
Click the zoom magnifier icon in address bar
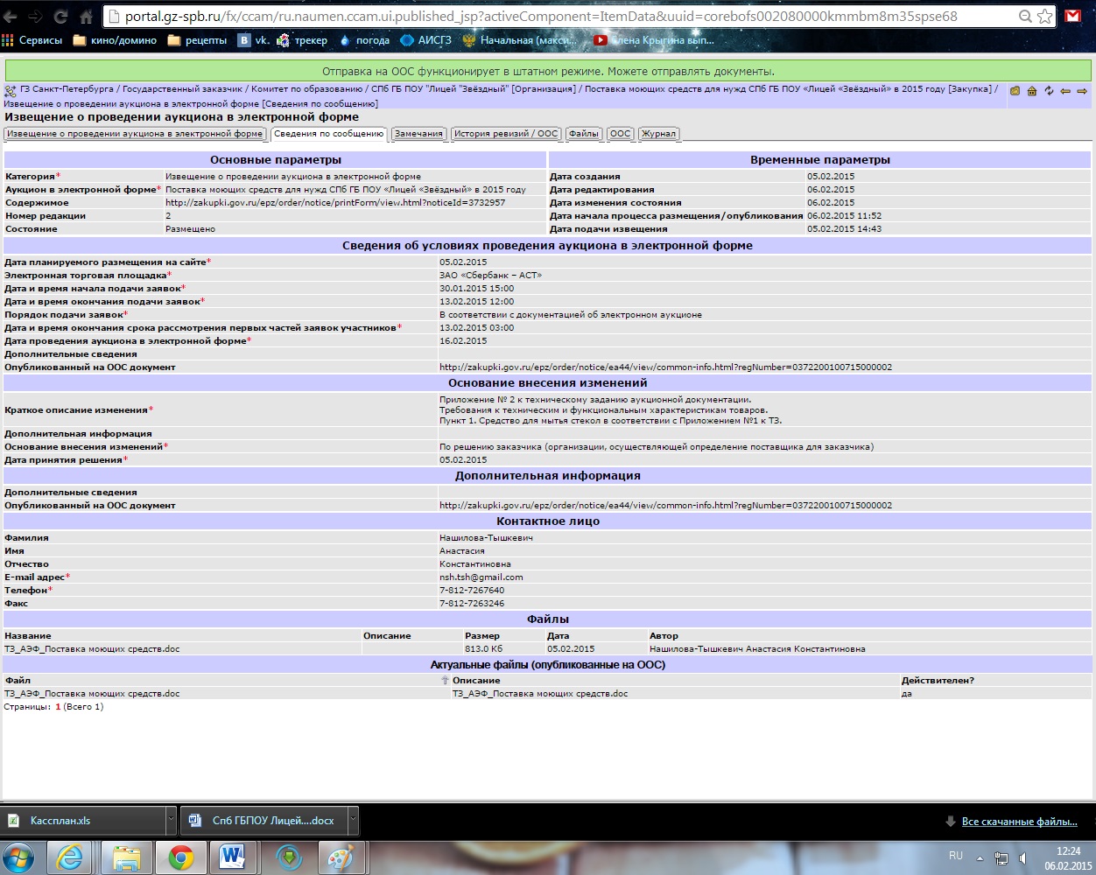coord(1025,16)
